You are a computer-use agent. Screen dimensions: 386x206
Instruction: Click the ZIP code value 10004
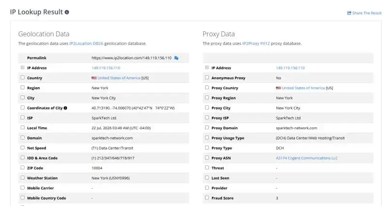coord(97,168)
